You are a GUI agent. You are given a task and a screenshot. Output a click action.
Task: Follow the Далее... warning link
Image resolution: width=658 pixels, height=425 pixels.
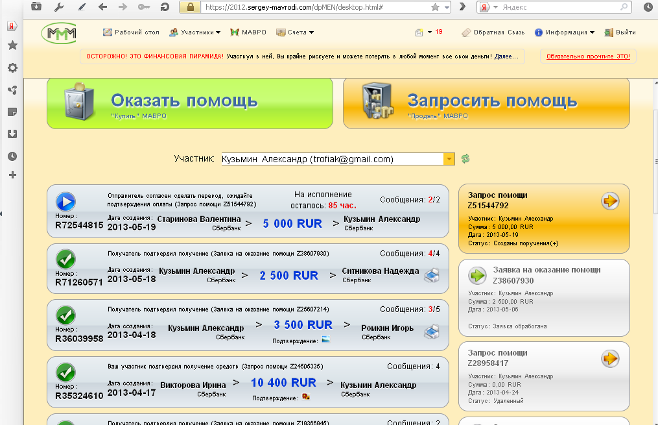coord(506,56)
